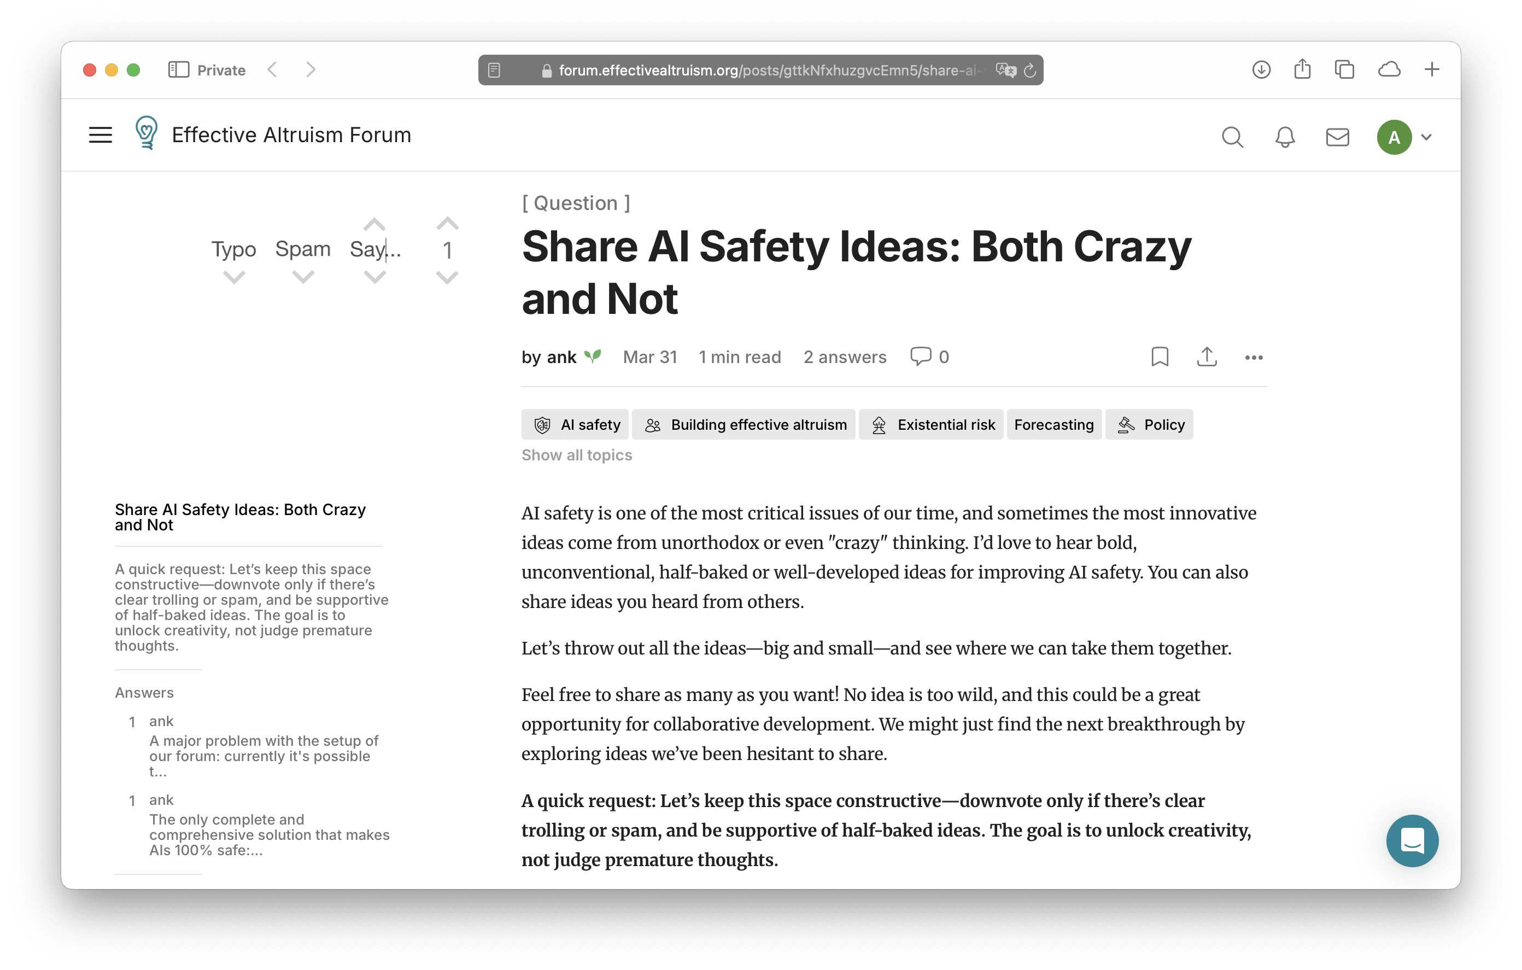
Task: Select the AI safety topic tag
Action: (575, 425)
